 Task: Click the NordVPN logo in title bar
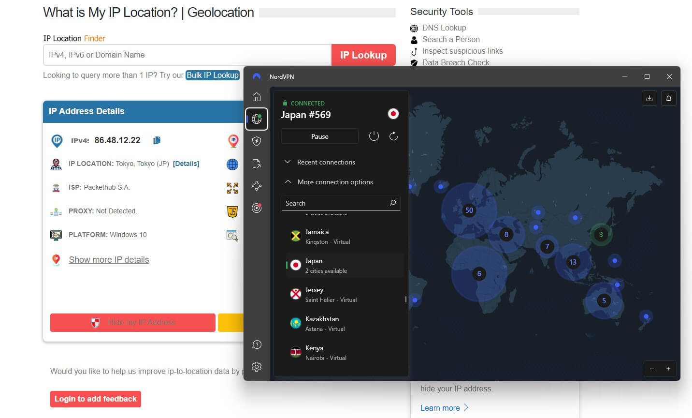[257, 76]
